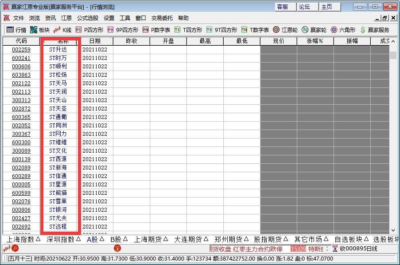Image resolution: width=400 pixels, height=265 pixels.
Task: Click the 主页 homepage button
Action: [330, 7]
